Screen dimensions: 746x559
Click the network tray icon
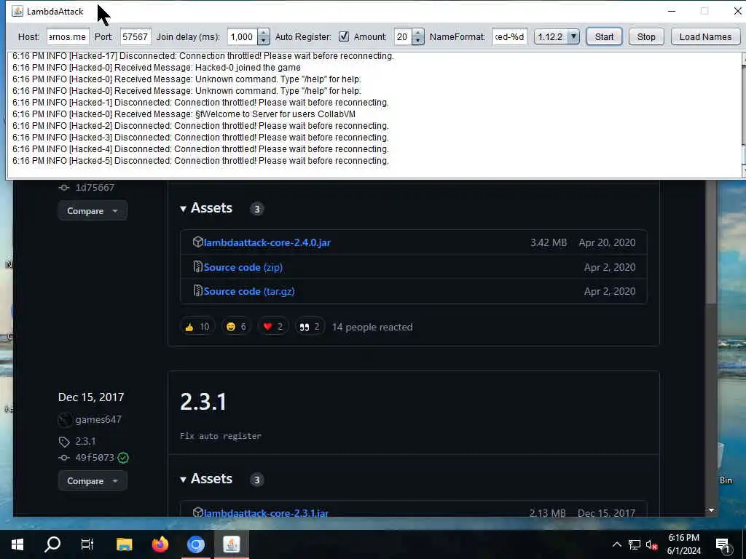click(x=635, y=544)
